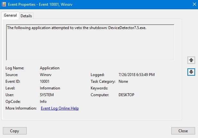Click the down arrow next event button
This screenshot has height=138, width=198.
191,72
